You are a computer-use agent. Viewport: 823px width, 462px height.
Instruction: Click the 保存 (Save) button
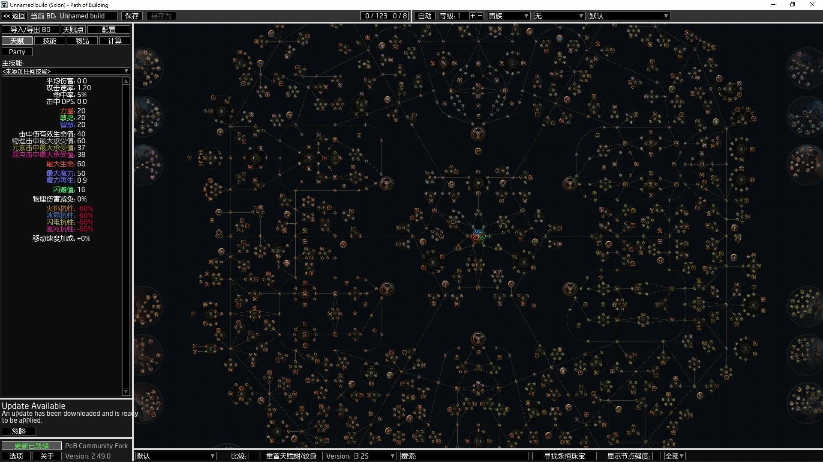pyautogui.click(x=132, y=16)
